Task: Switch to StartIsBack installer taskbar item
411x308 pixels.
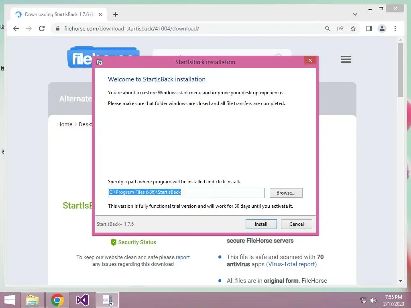Action: pyautogui.click(x=107, y=300)
